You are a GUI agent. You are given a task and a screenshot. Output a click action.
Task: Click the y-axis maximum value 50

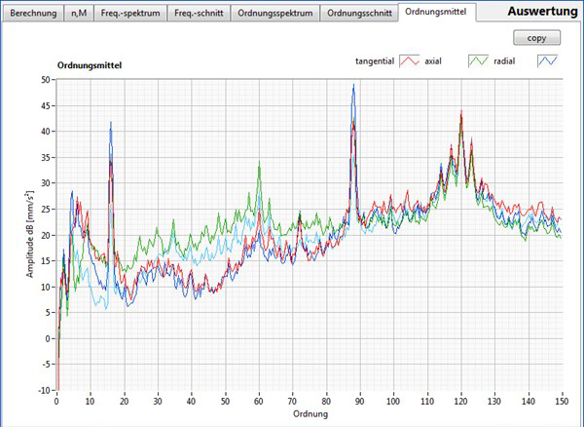coord(45,80)
